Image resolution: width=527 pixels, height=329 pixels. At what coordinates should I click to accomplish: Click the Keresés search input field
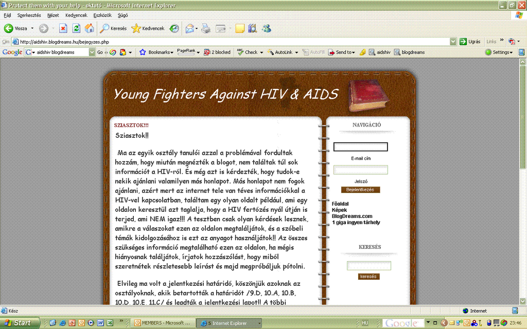coord(368,266)
